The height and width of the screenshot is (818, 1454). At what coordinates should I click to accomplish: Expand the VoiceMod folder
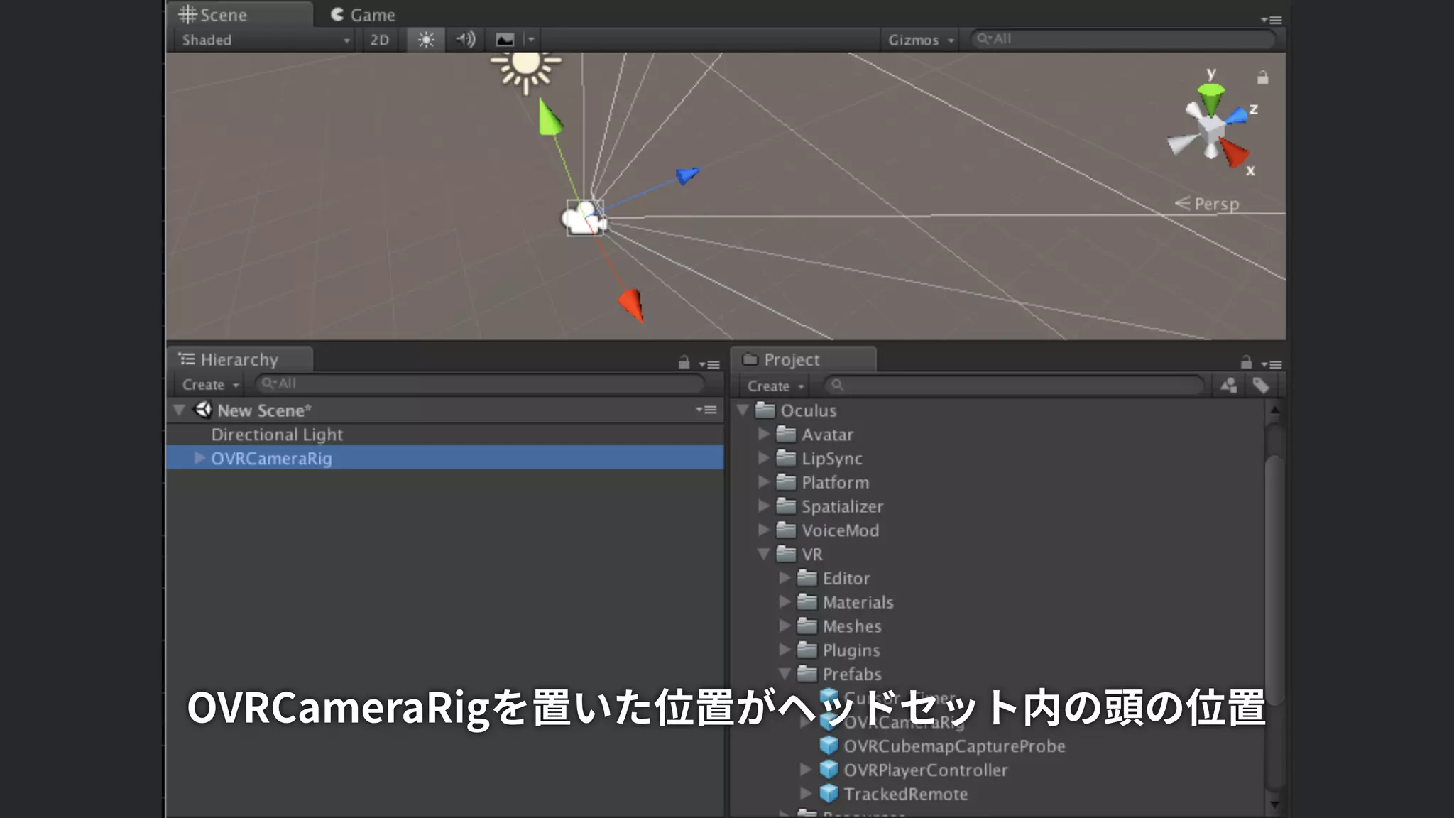coord(764,530)
